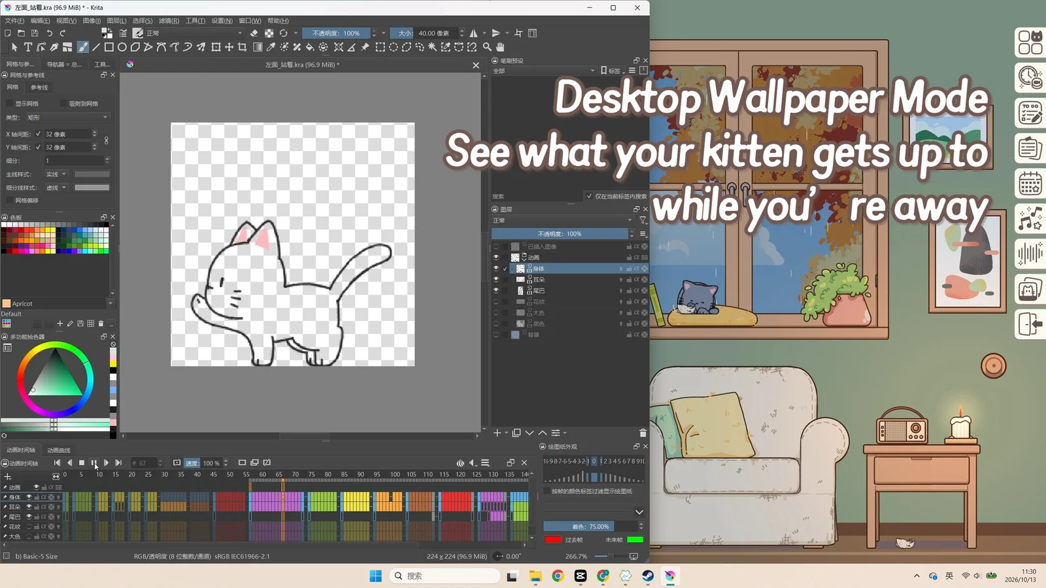Open the blend mode 正常 dropdown in toolbar
Image resolution: width=1046 pixels, height=588 pixels.
[194, 33]
